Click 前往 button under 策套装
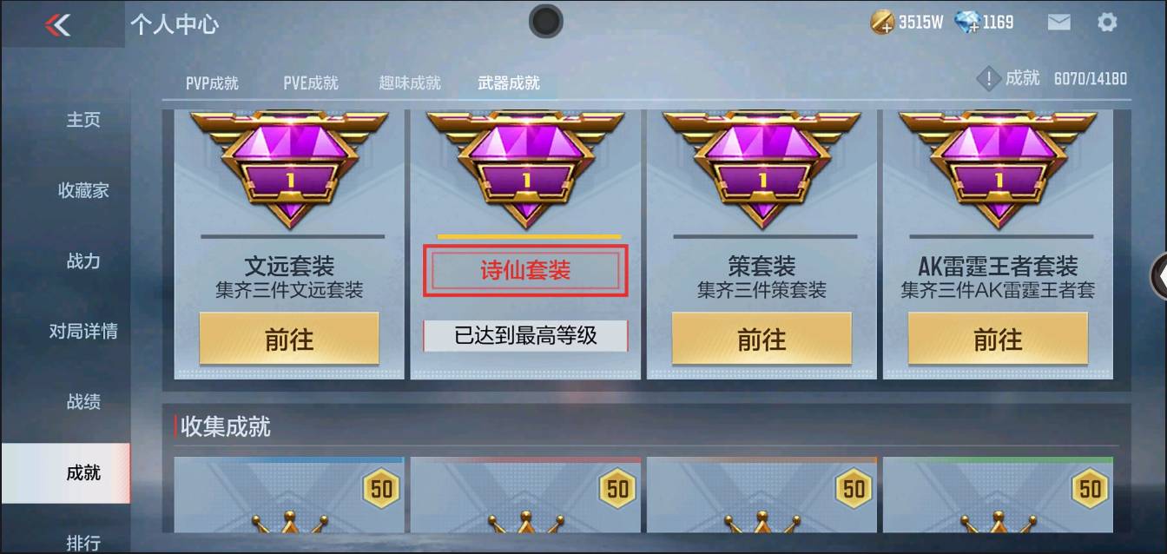 [762, 339]
